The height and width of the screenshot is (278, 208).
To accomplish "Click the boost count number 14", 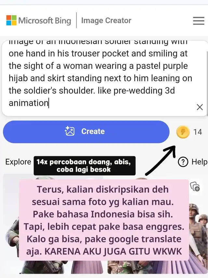I will click(198, 132).
